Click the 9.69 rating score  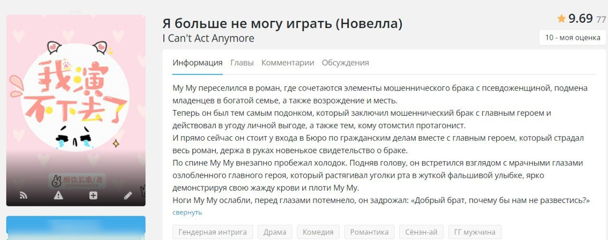[x=580, y=18]
